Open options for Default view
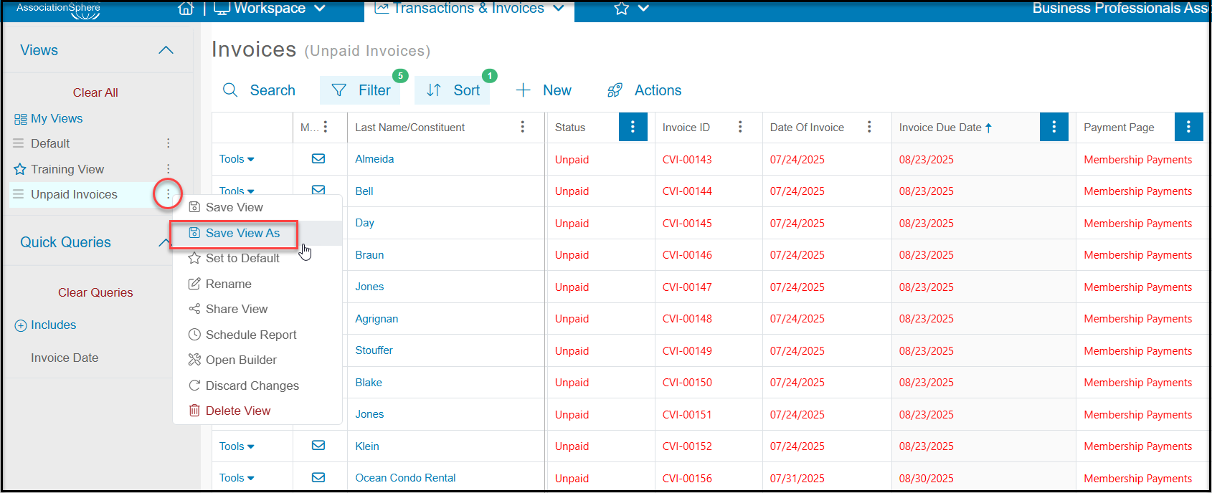1212x493 pixels. [169, 143]
